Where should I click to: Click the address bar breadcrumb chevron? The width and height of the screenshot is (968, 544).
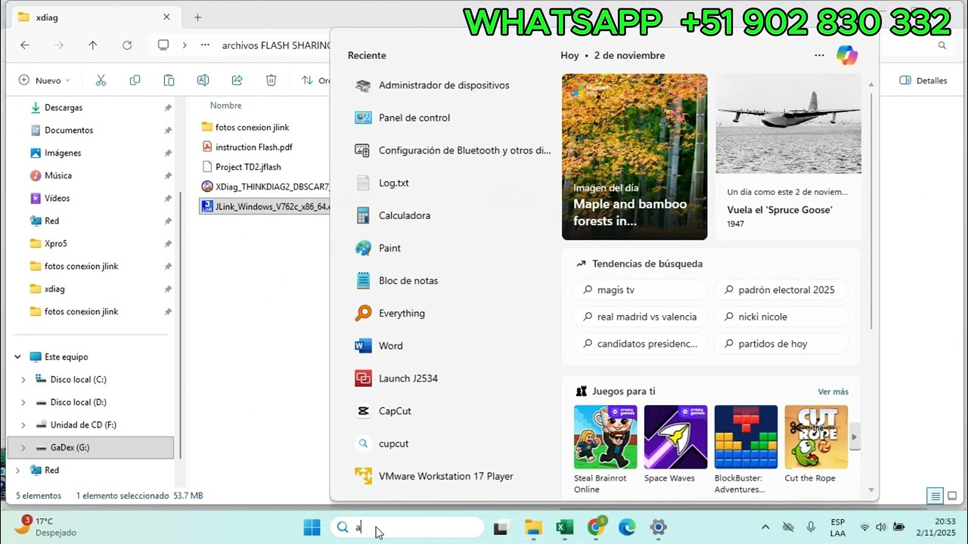185,45
